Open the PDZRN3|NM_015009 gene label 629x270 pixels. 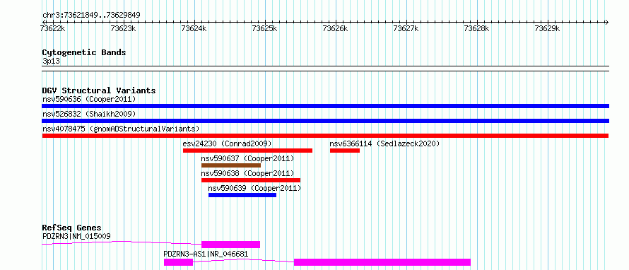click(x=76, y=236)
